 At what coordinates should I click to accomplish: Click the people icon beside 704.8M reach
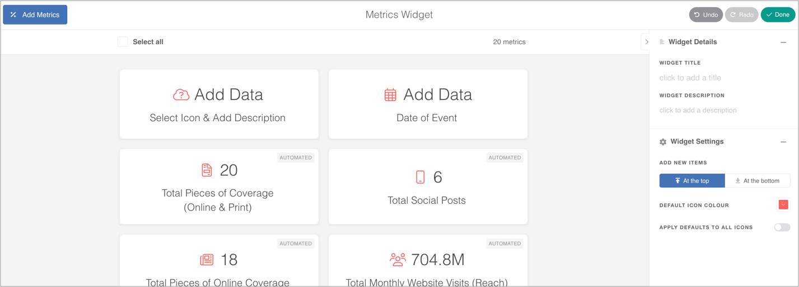pyautogui.click(x=398, y=260)
